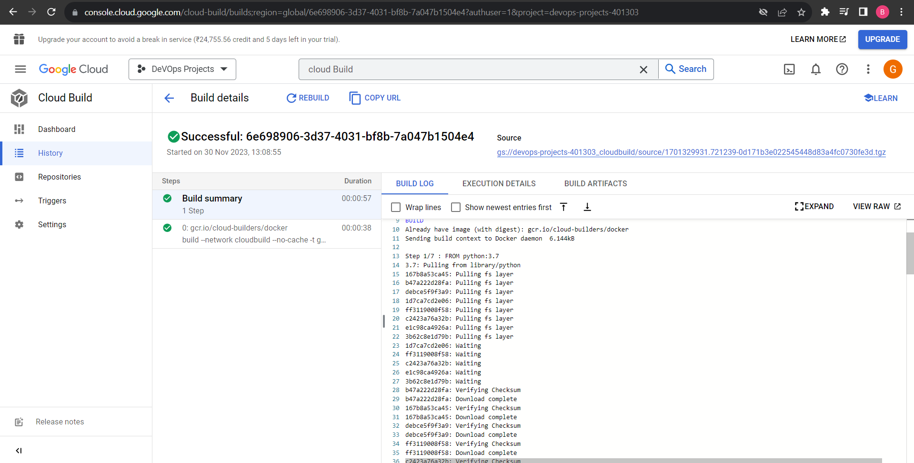This screenshot has width=914, height=463.
Task: Open browser side panel icon
Action: [863, 12]
